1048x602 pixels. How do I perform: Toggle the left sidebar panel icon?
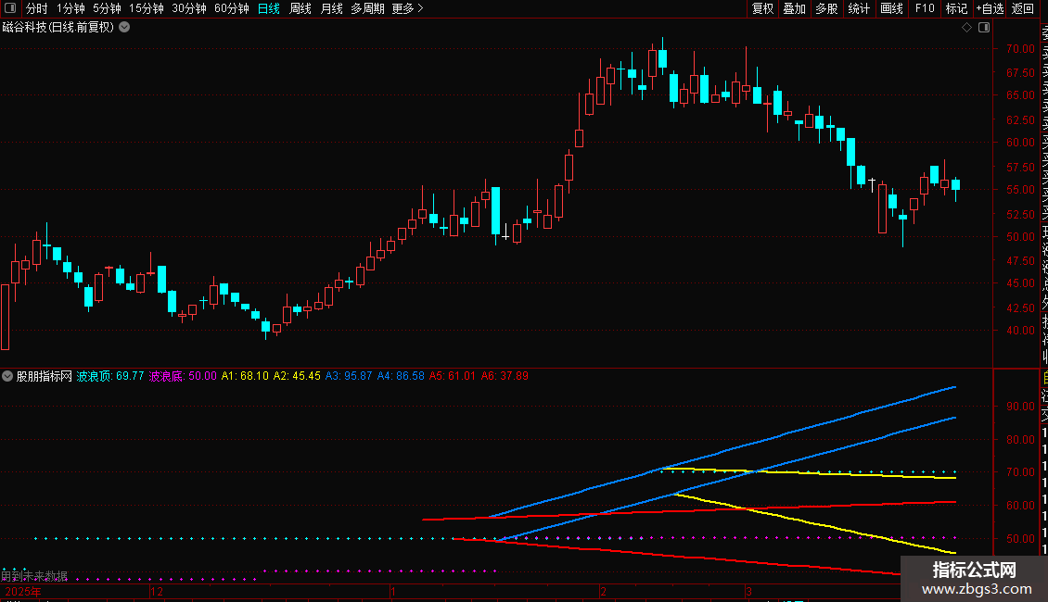10,8
